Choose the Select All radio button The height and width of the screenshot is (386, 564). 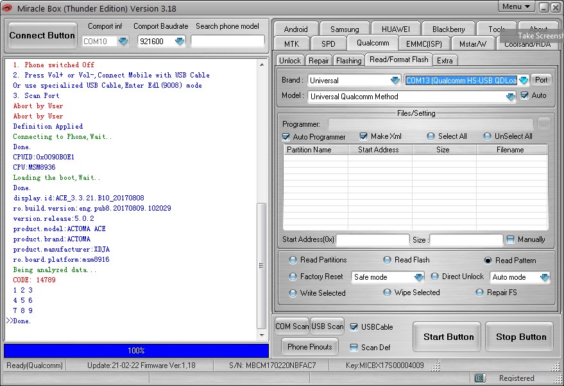coord(431,136)
